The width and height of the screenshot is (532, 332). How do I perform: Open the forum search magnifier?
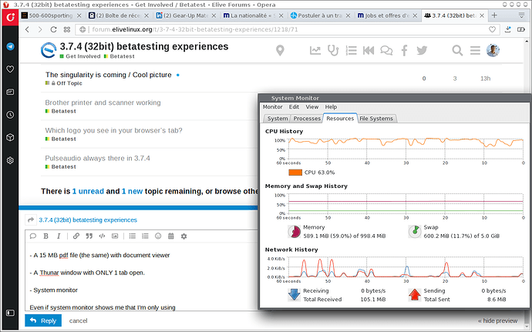457,51
